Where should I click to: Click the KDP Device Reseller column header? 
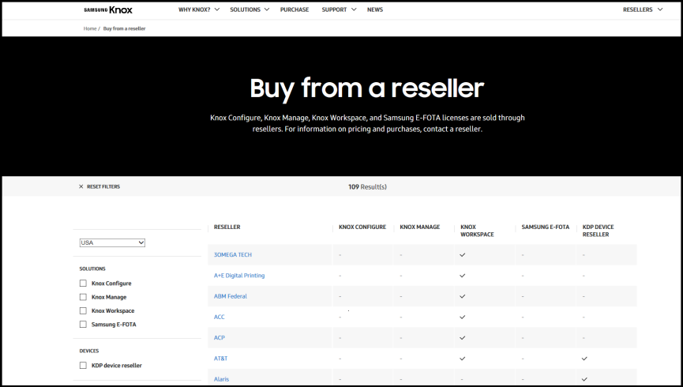click(x=598, y=231)
